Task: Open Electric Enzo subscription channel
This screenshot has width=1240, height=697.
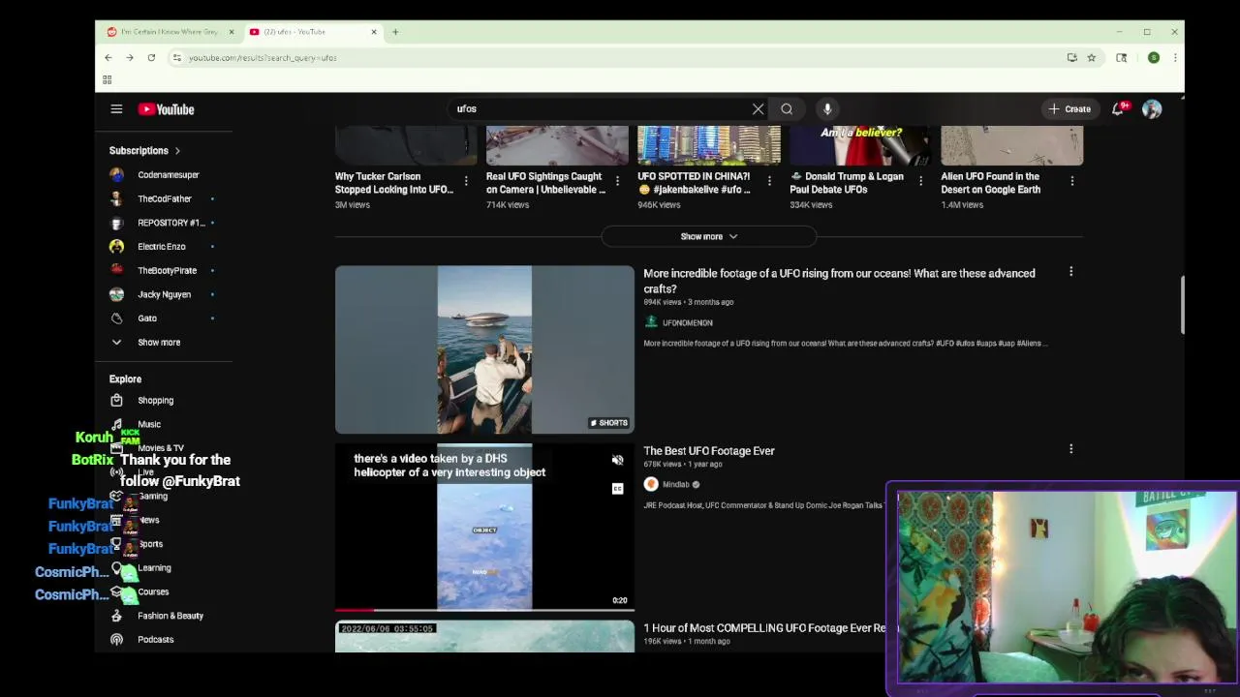Action: tap(164, 247)
